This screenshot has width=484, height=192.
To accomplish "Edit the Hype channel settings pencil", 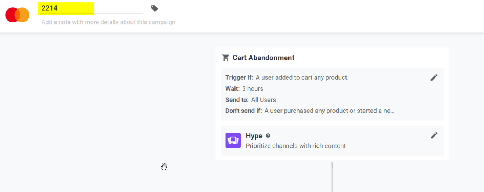I will [x=434, y=135].
